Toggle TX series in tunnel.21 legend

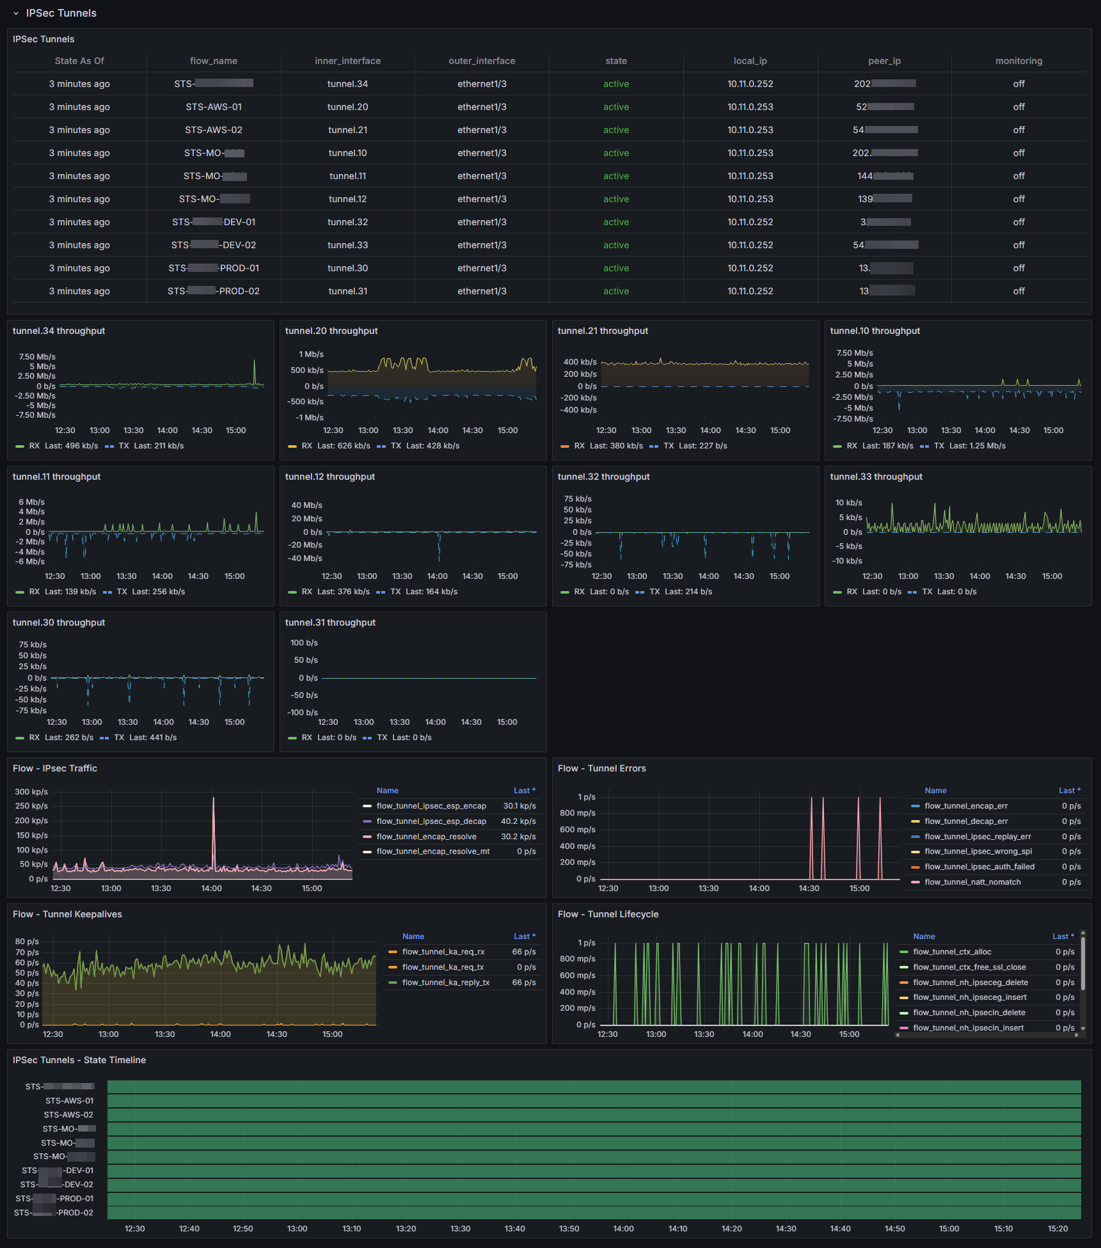(669, 446)
